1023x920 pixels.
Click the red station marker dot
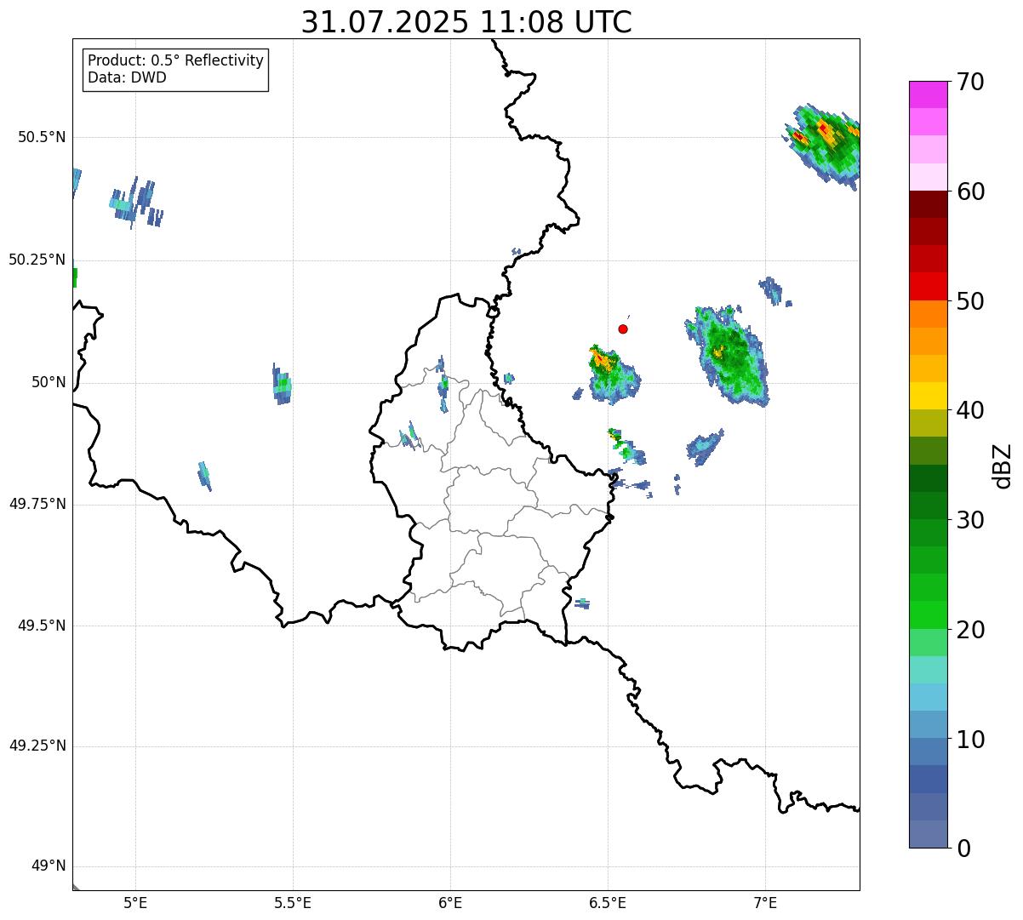pyautogui.click(x=623, y=329)
